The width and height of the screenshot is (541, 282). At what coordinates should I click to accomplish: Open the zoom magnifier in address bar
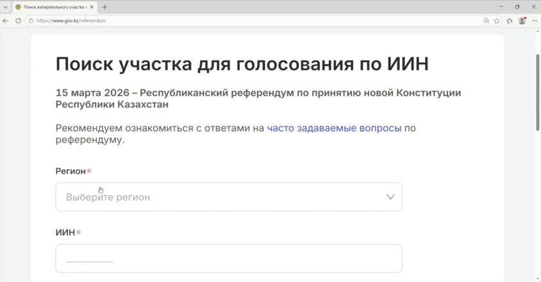coord(487,21)
